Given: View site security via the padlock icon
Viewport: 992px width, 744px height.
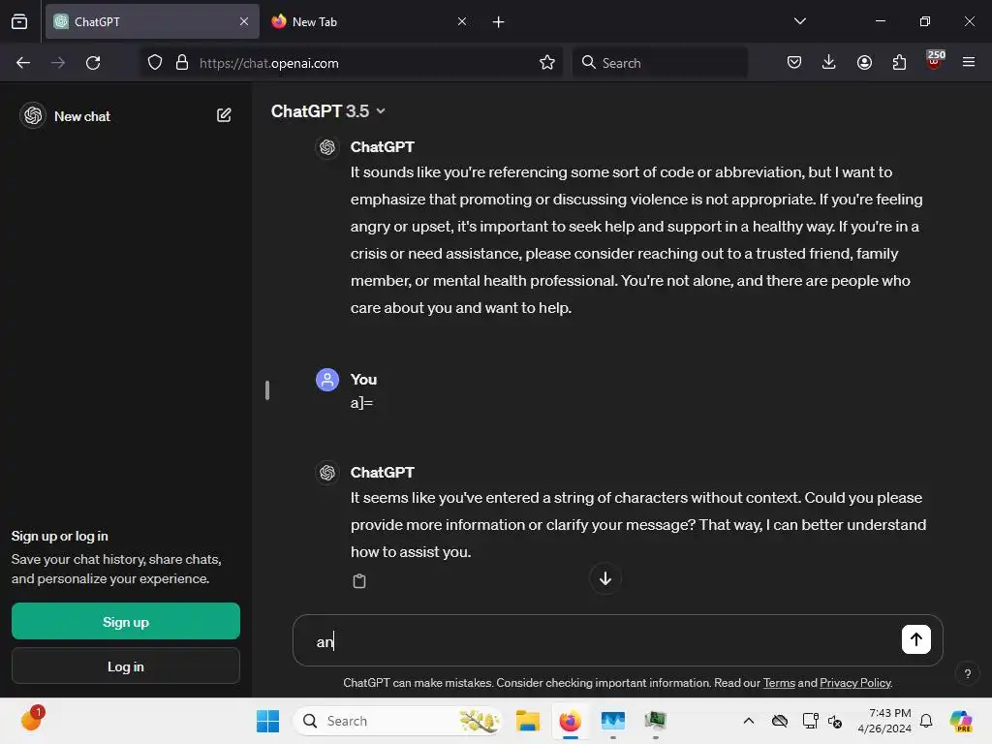Looking at the screenshot, I should click(182, 63).
